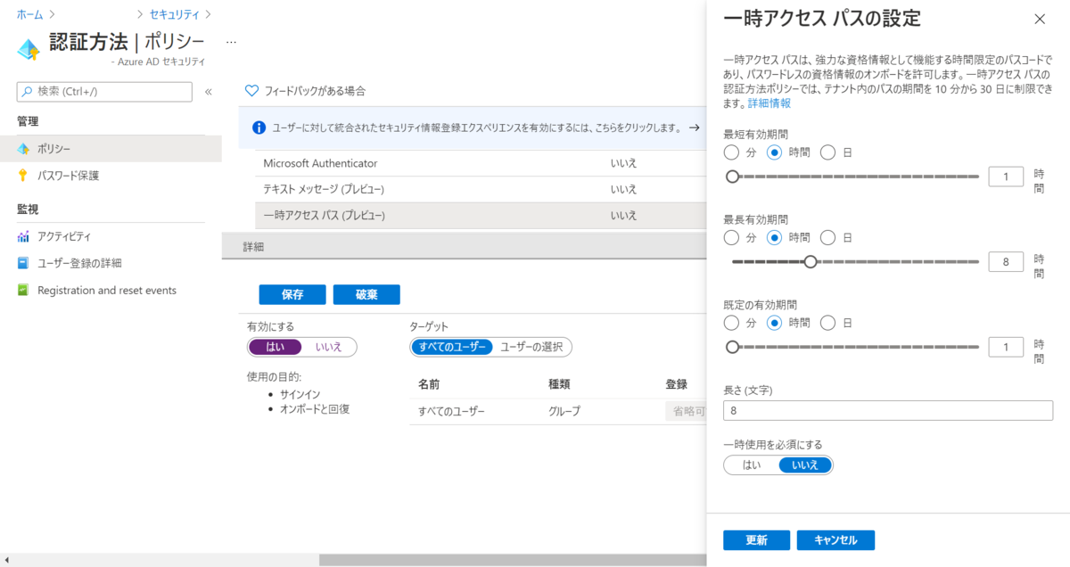Select 時間 for 最長有効期間
Image resolution: width=1070 pixels, height=567 pixels.
click(775, 238)
